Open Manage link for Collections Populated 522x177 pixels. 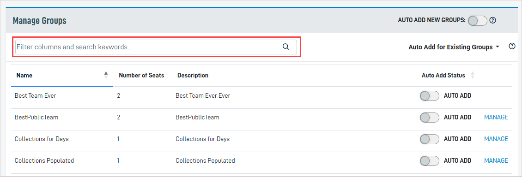496,160
